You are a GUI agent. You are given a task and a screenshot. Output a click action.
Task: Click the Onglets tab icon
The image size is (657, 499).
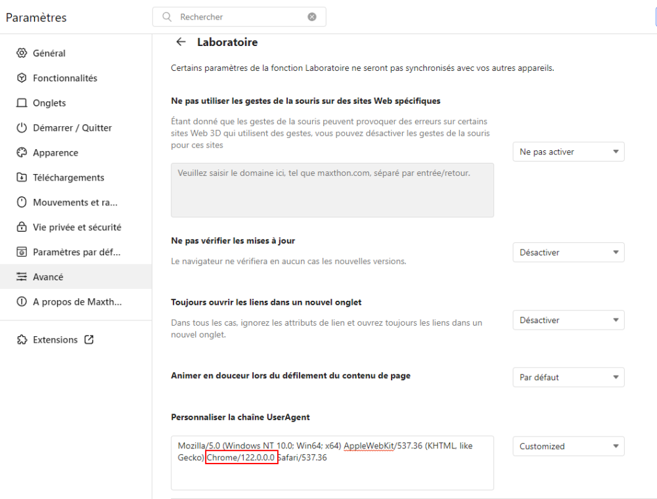(x=22, y=103)
